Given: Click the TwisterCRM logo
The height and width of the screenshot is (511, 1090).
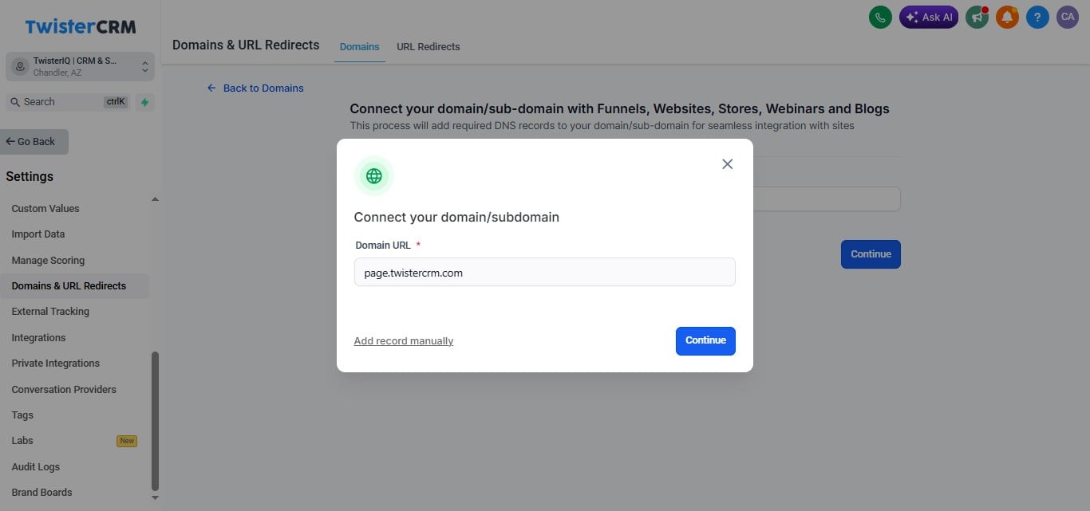Looking at the screenshot, I should click(x=81, y=26).
